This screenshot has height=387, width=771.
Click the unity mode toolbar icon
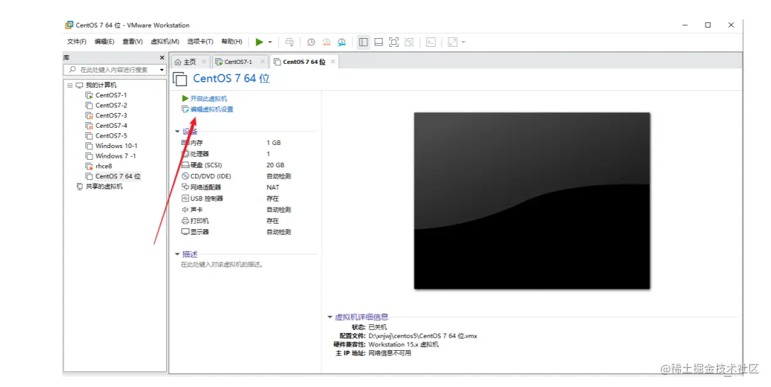point(409,42)
